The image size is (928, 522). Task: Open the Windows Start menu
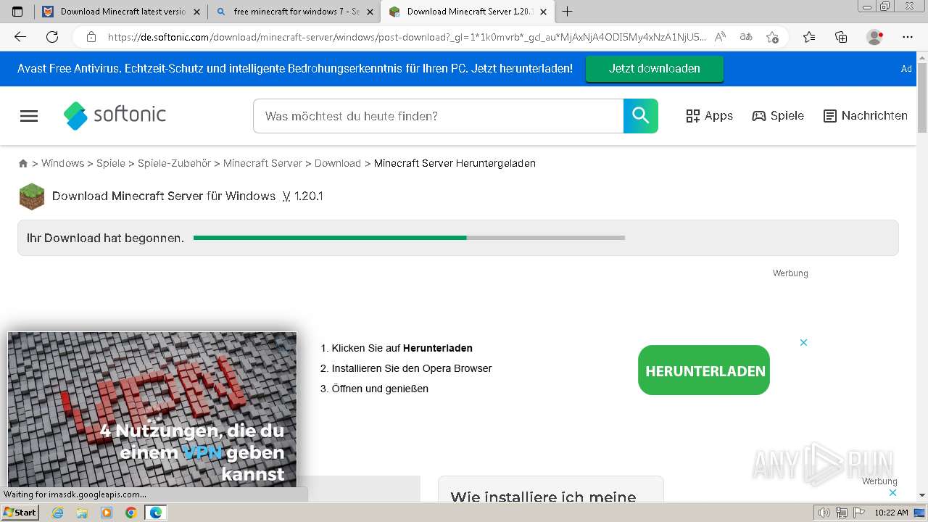tap(20, 513)
